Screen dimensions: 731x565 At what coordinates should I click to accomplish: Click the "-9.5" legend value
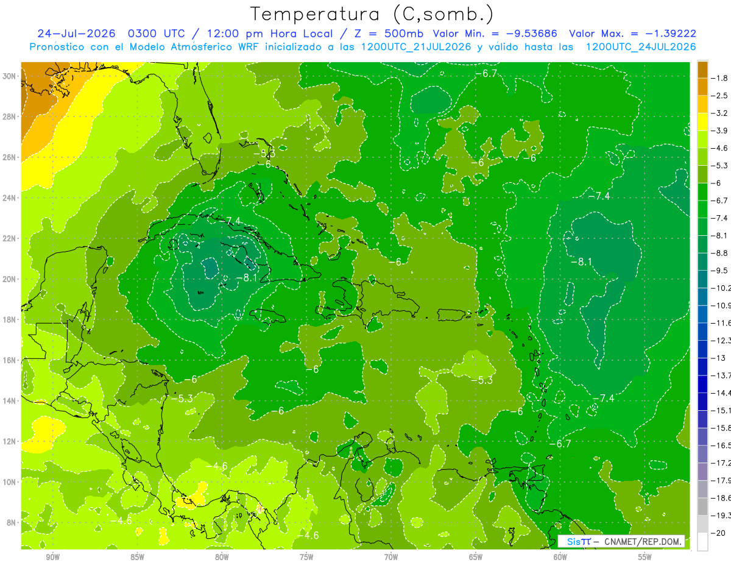pyautogui.click(x=721, y=270)
